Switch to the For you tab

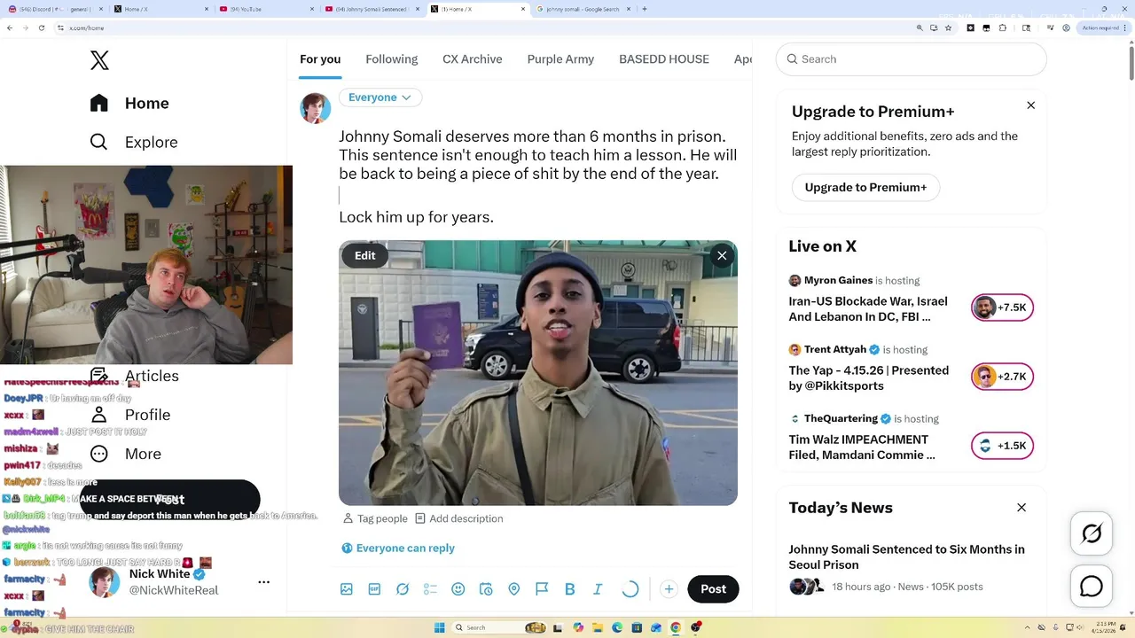tap(320, 59)
